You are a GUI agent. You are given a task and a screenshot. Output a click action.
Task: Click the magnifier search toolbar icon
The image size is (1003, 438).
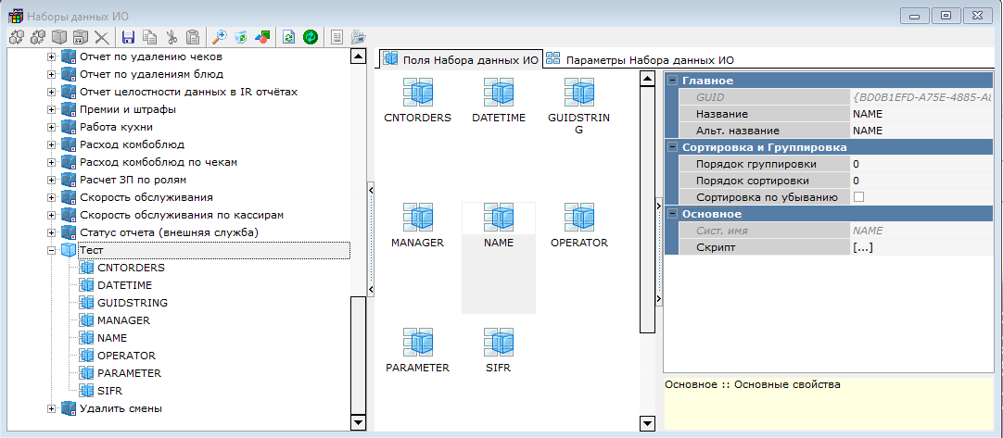click(220, 37)
